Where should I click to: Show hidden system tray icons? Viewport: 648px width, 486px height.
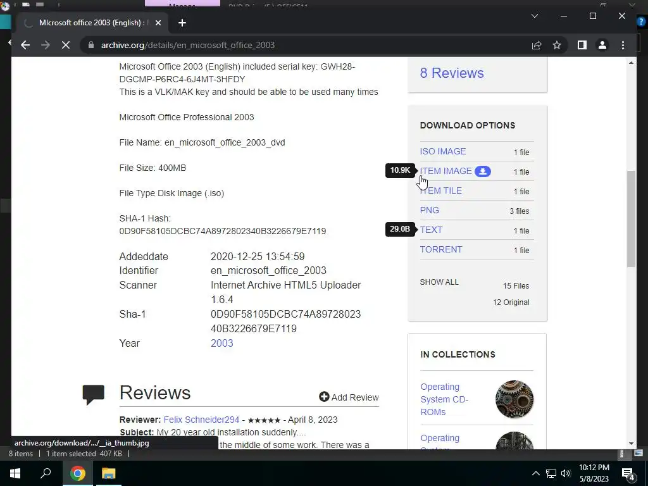535,473
